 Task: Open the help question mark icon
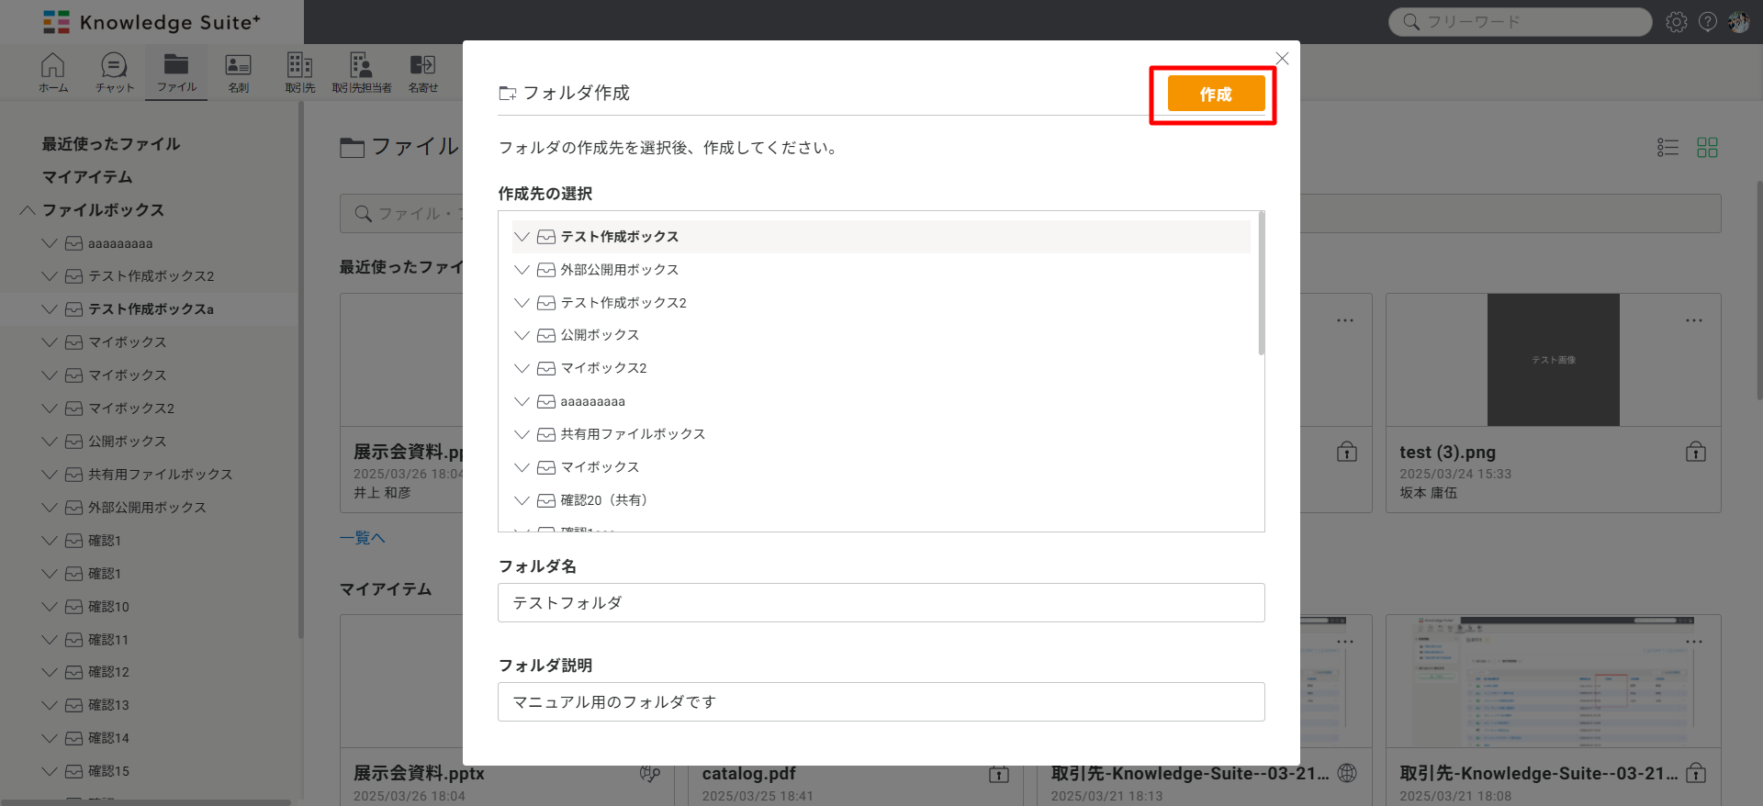(x=1708, y=22)
